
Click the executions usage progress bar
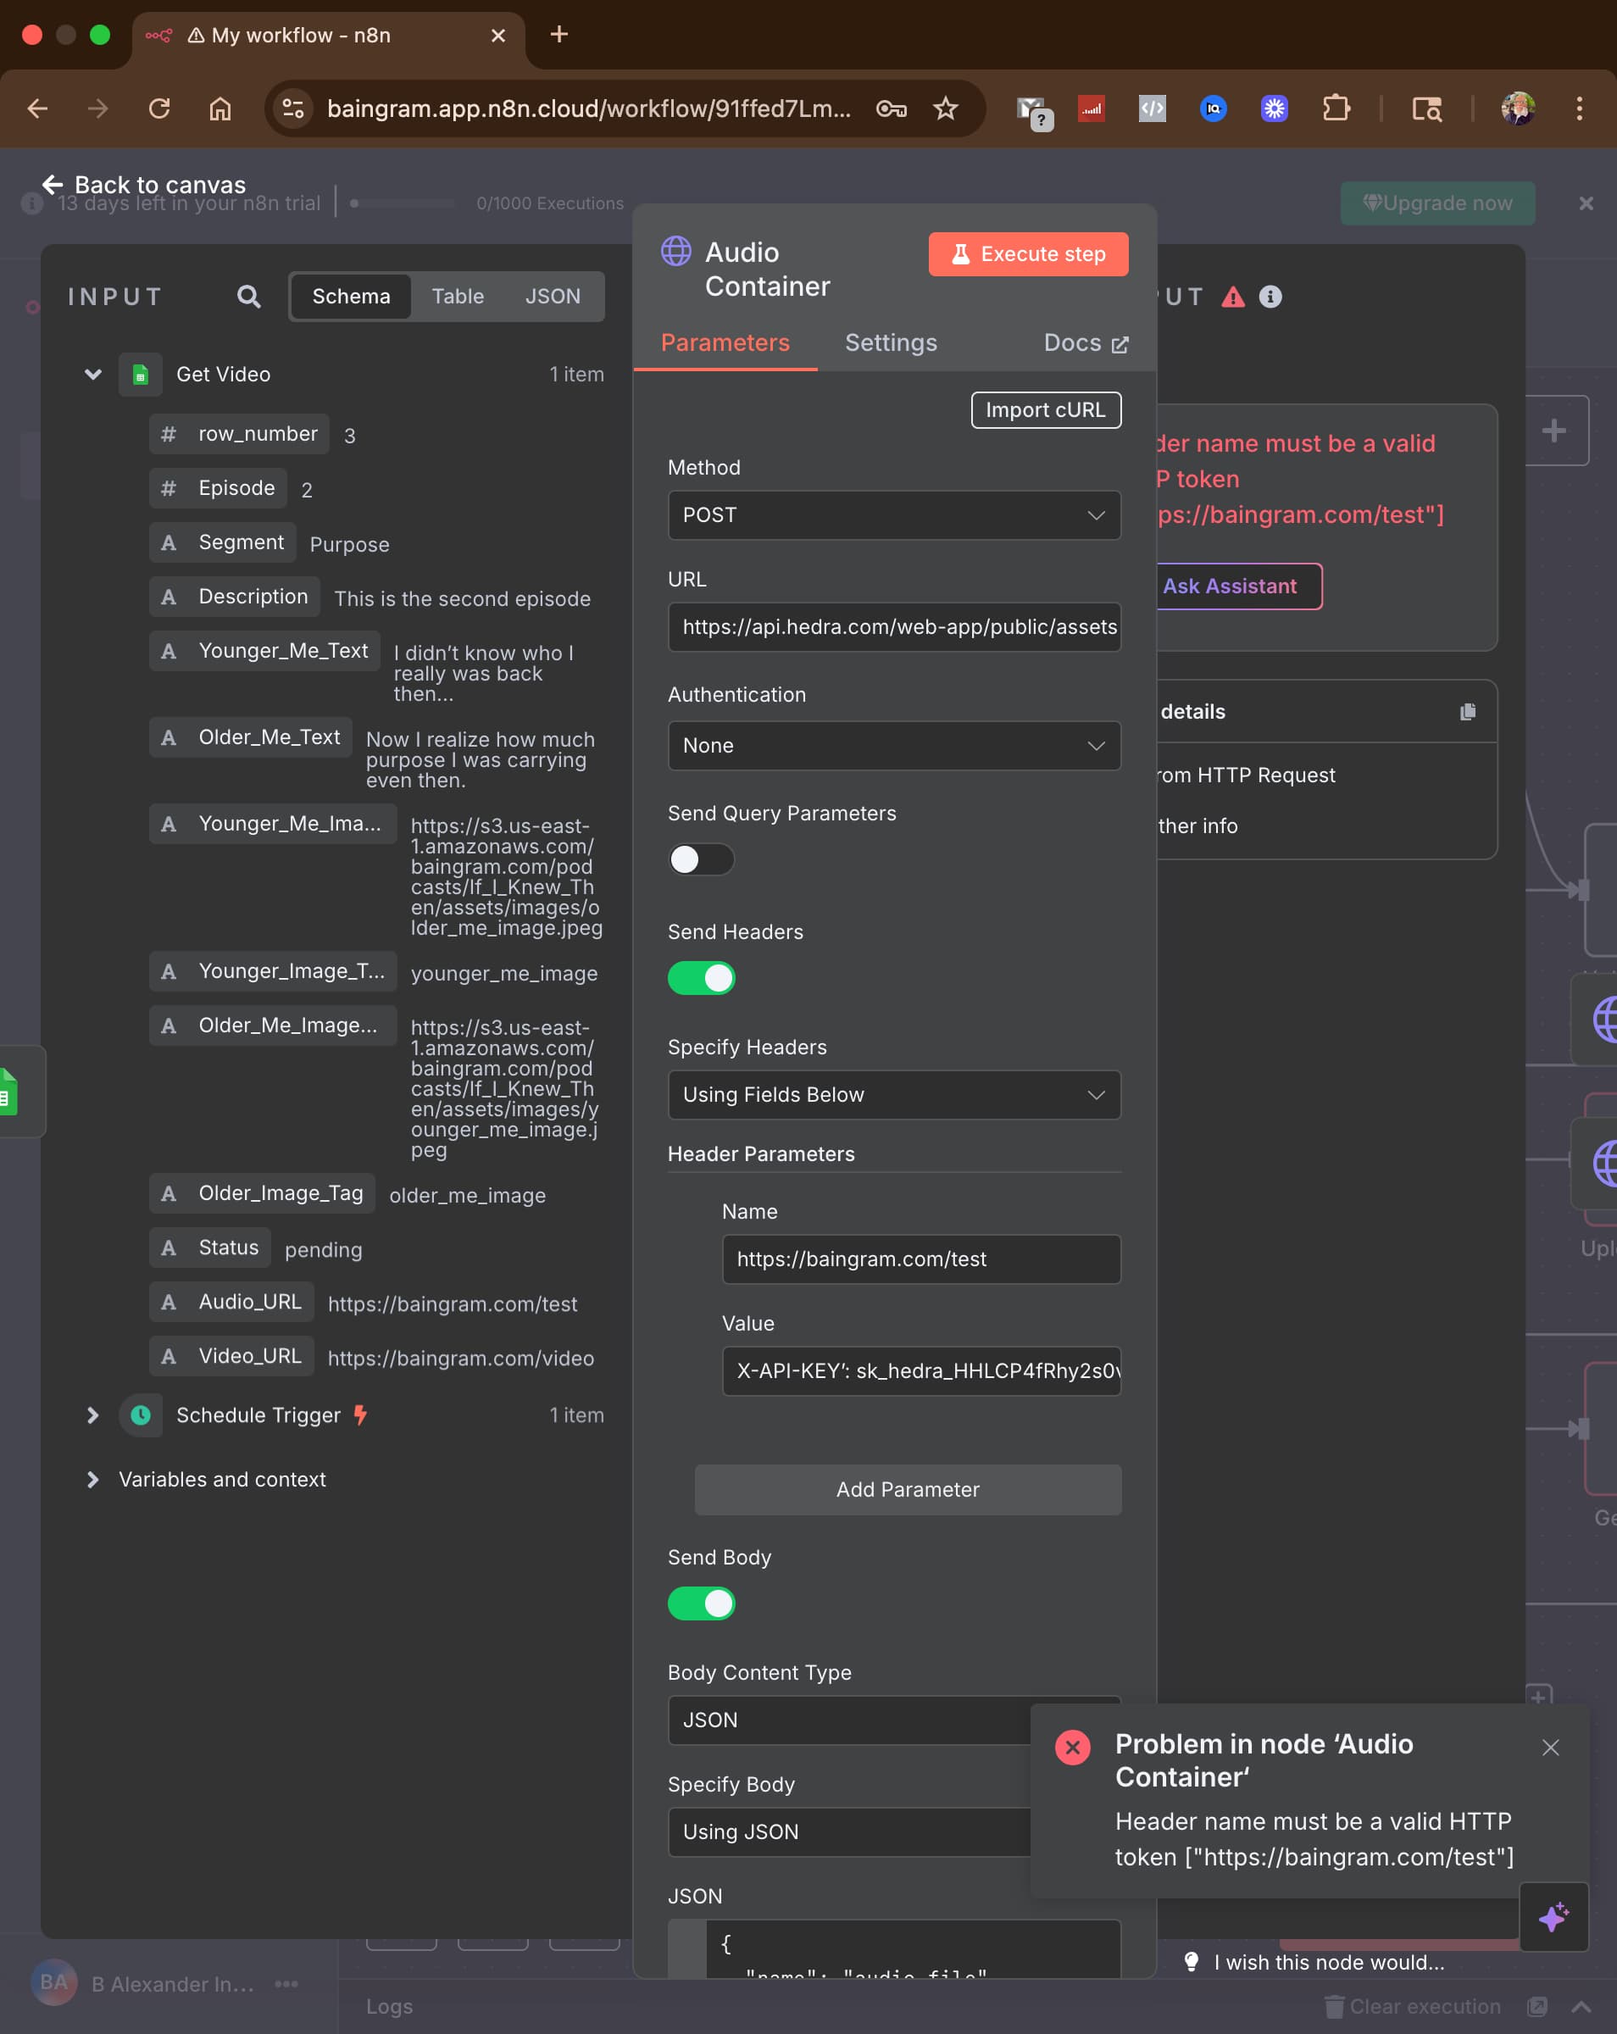click(x=403, y=203)
